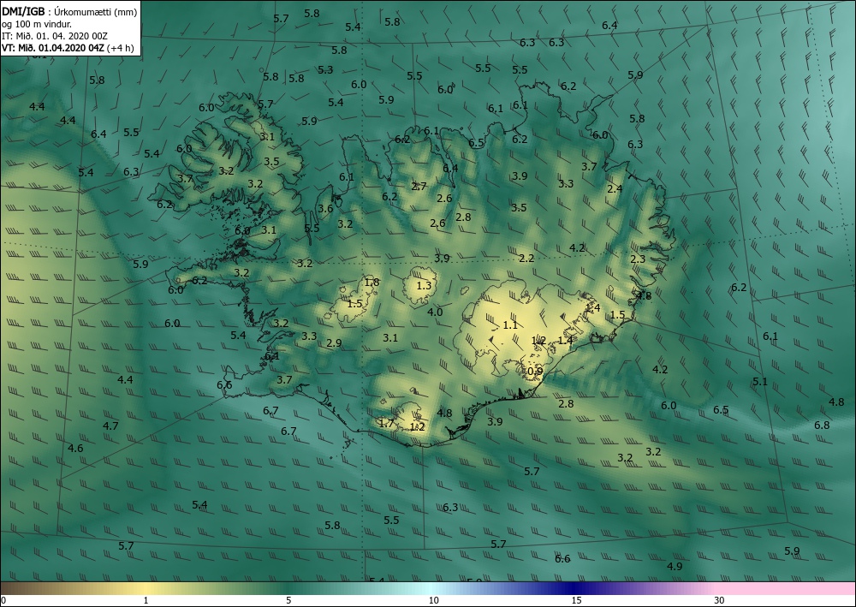Click the colour scale label 10
This screenshot has height=607, width=856.
point(433,600)
